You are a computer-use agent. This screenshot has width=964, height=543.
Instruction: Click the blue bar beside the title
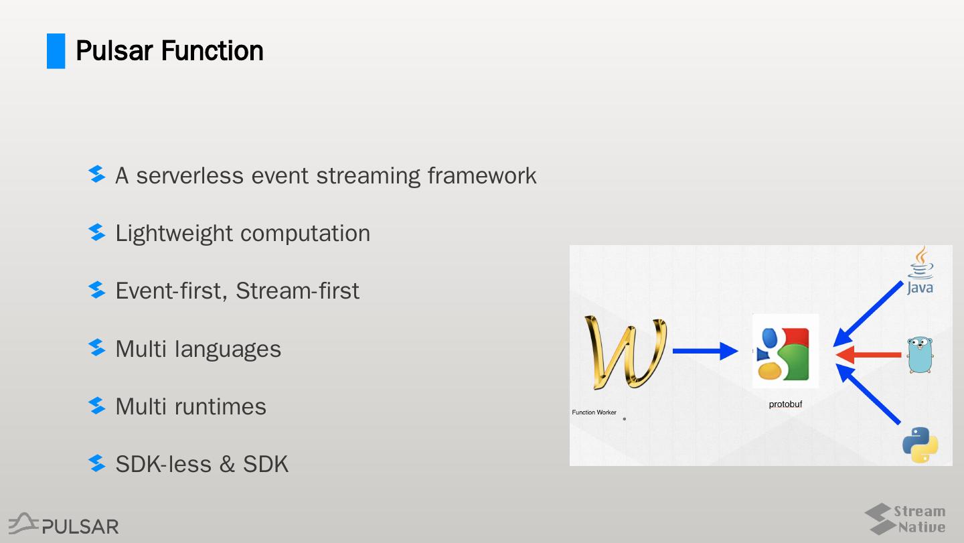[56, 51]
